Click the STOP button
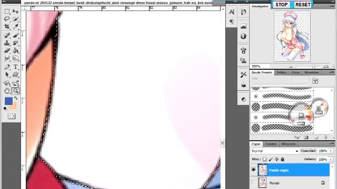 point(282,5)
